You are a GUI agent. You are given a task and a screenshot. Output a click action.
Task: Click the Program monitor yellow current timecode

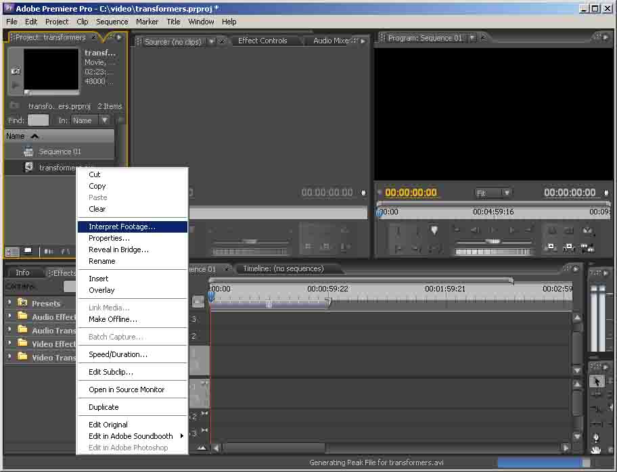tap(411, 192)
